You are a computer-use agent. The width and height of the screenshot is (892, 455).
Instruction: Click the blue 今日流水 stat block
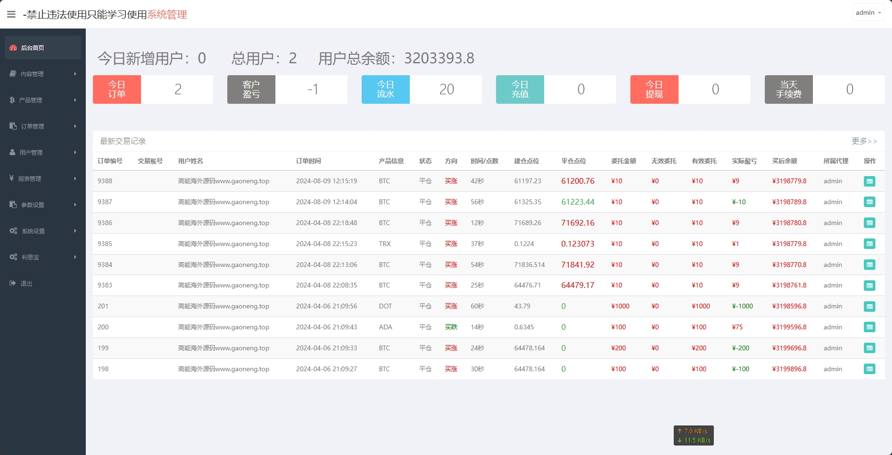[x=385, y=89]
